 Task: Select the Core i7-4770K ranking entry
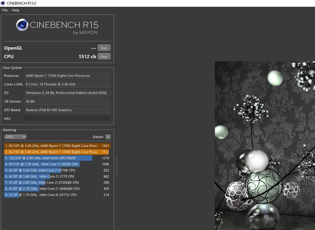click(x=57, y=170)
